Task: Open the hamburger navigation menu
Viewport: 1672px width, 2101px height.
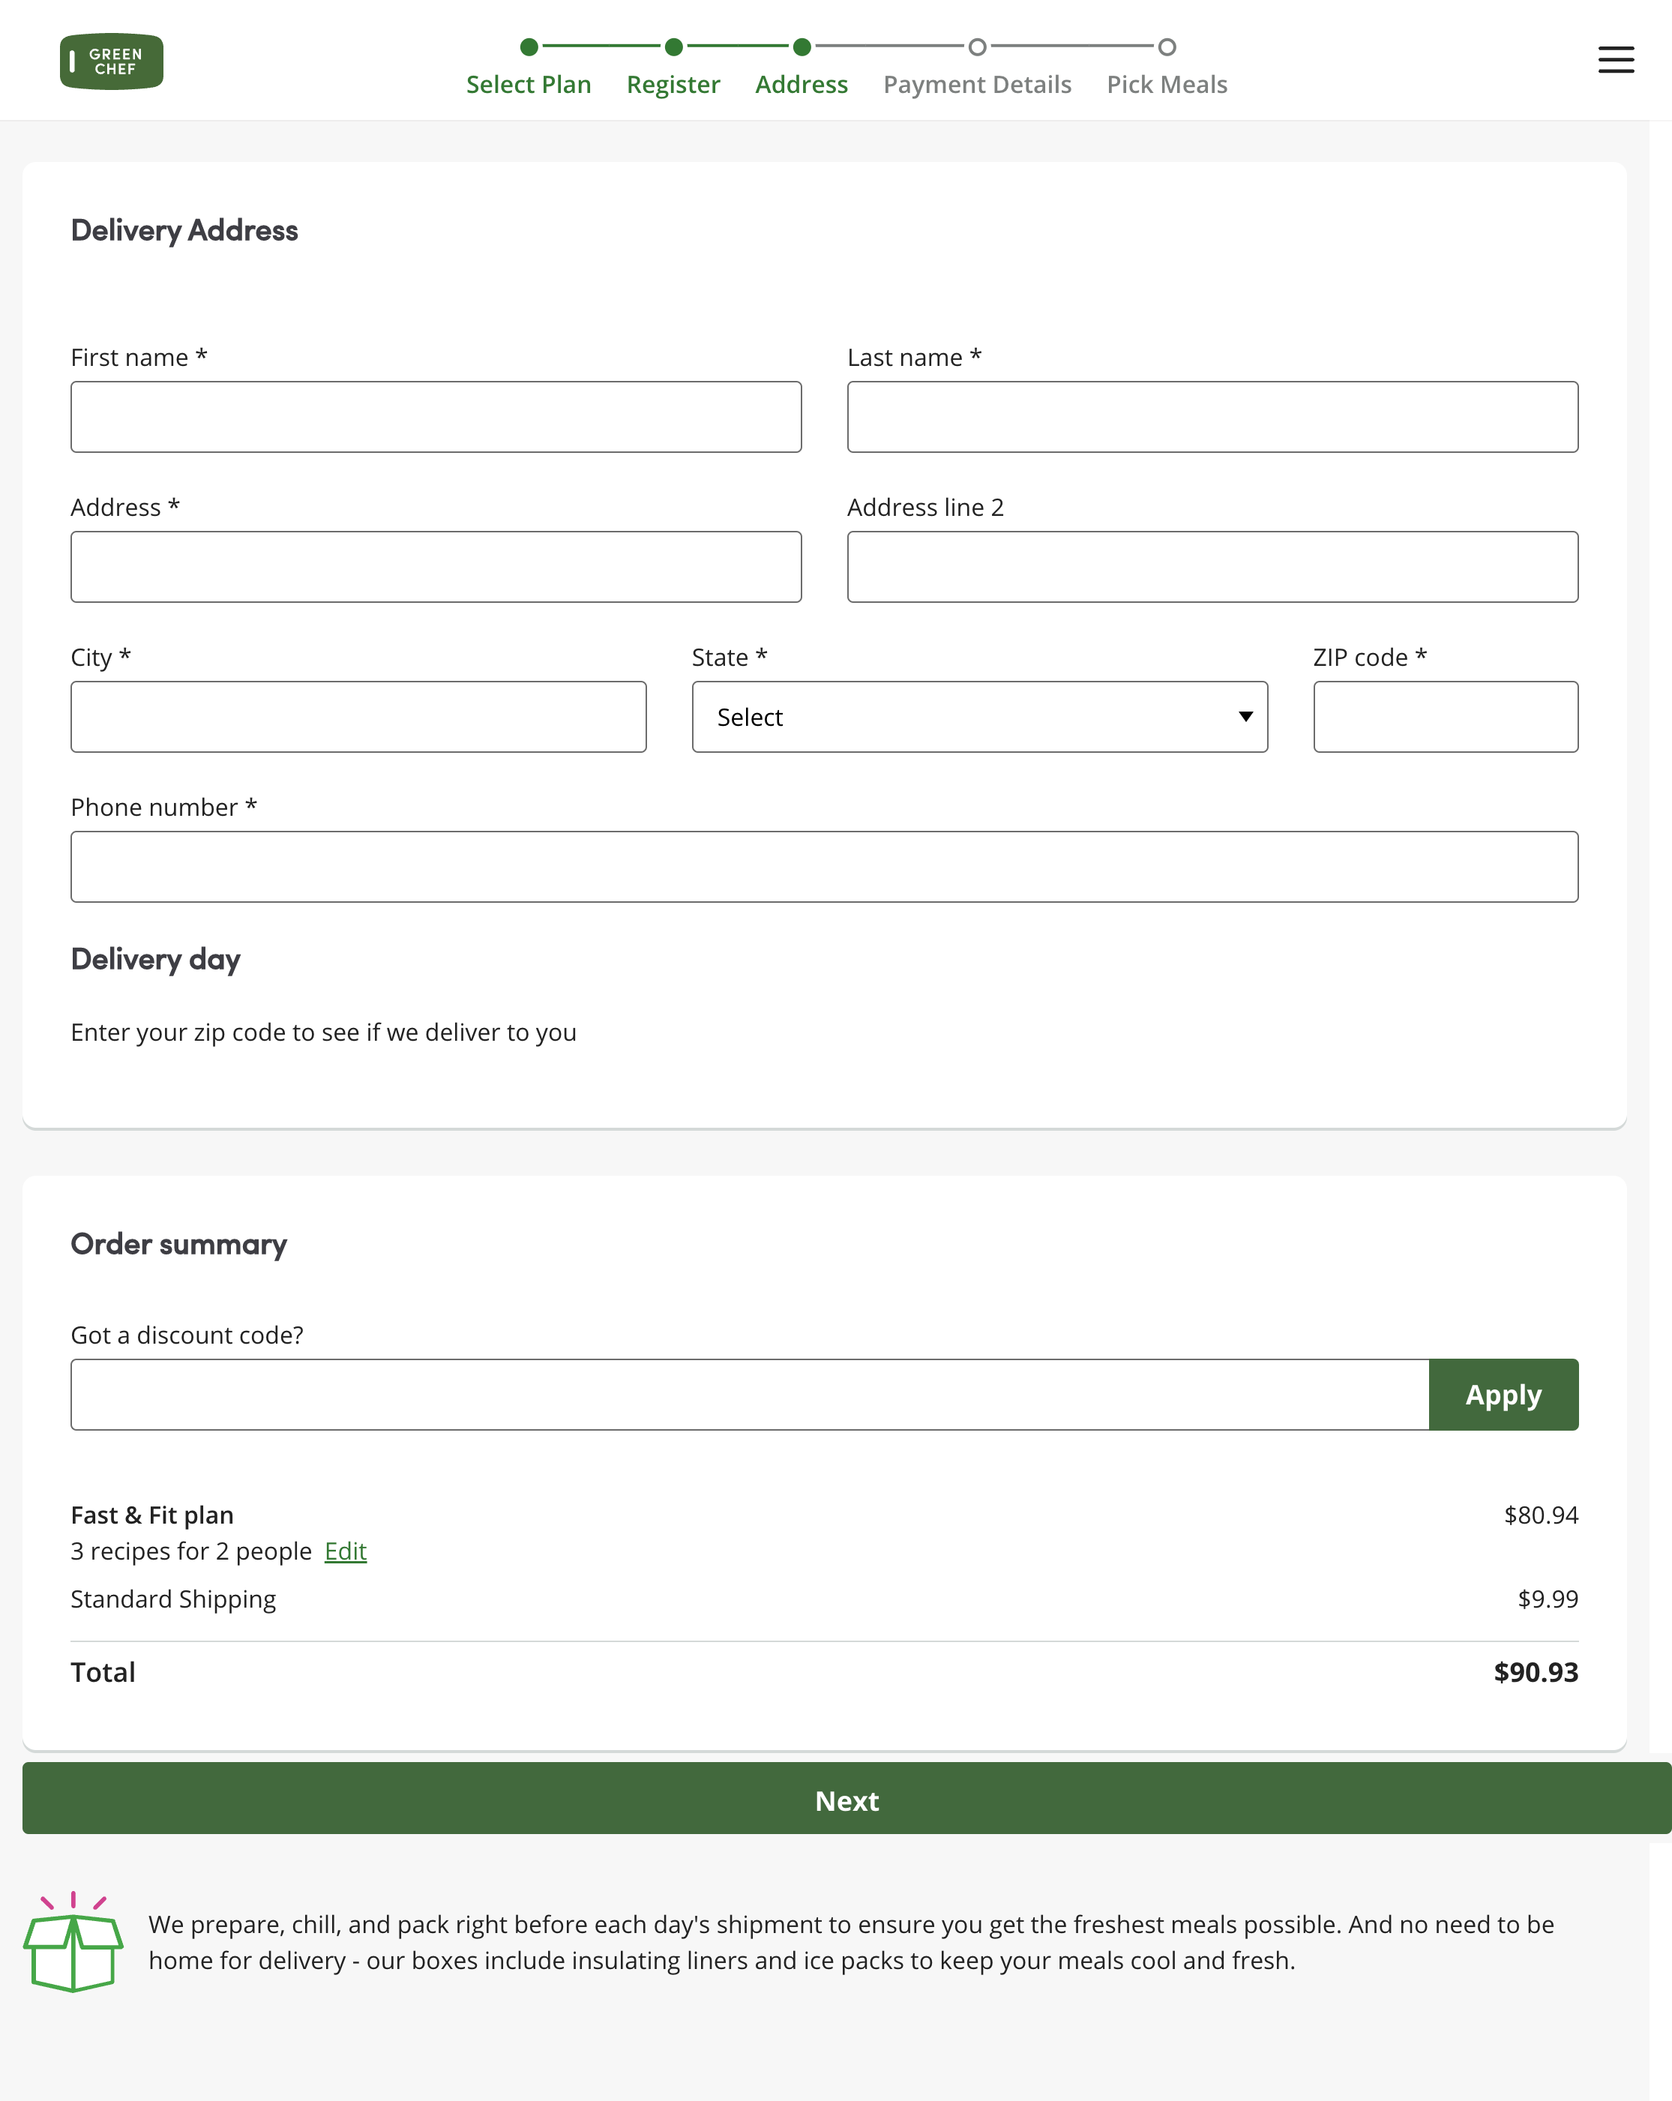Action: [1616, 59]
